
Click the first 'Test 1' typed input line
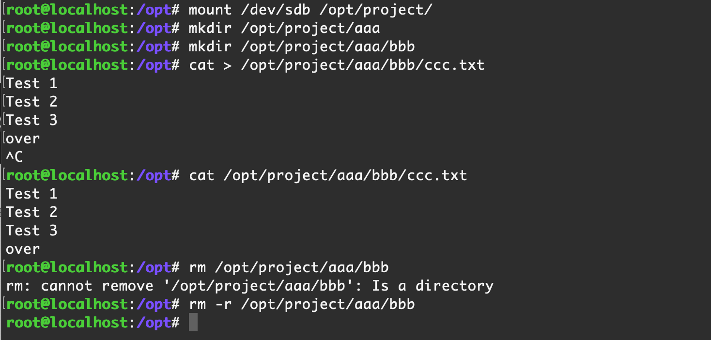click(32, 83)
